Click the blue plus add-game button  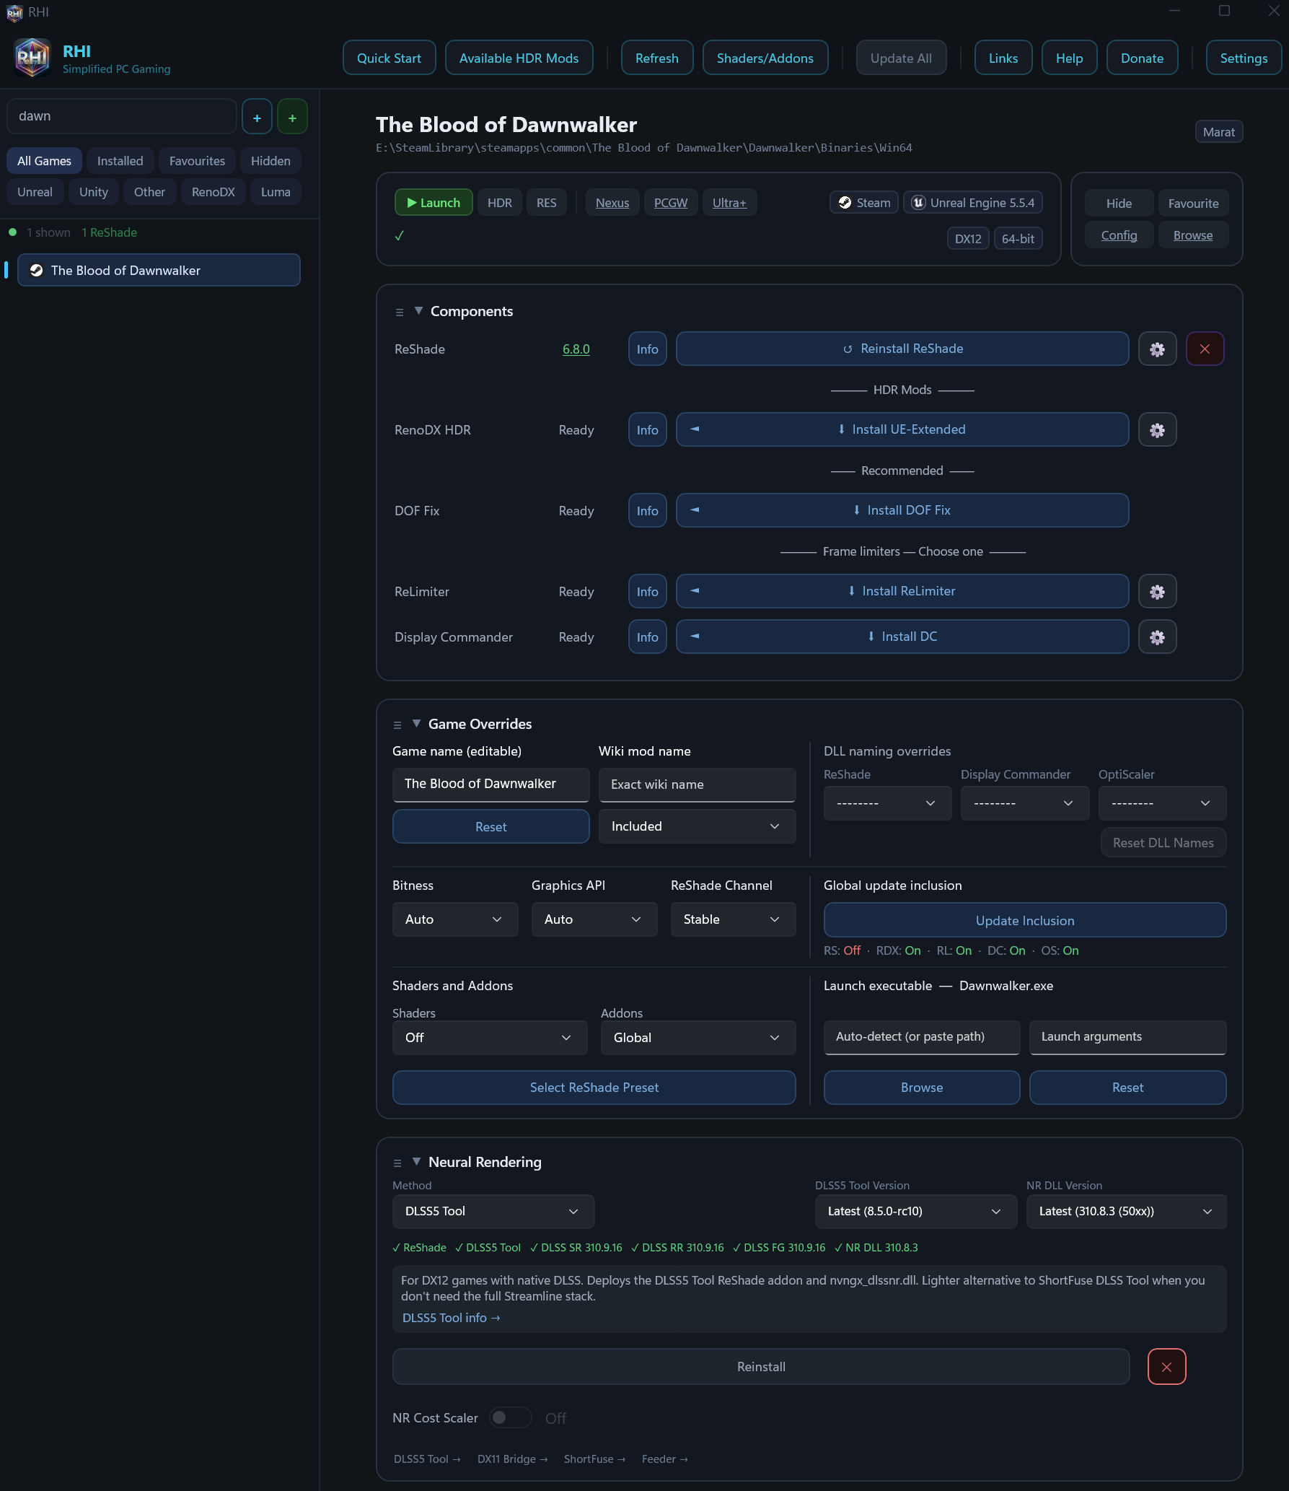[257, 117]
